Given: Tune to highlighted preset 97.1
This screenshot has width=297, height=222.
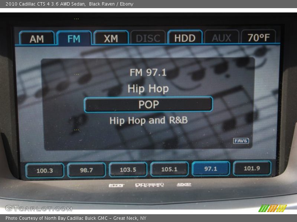Looking at the screenshot, I should [210, 168].
